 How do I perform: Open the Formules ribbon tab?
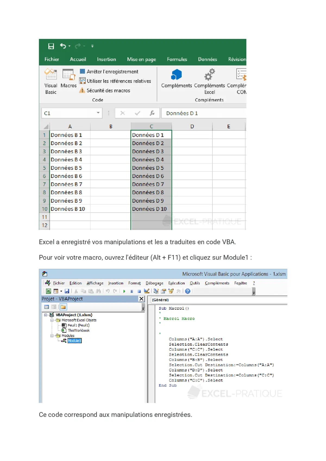[x=177, y=59]
